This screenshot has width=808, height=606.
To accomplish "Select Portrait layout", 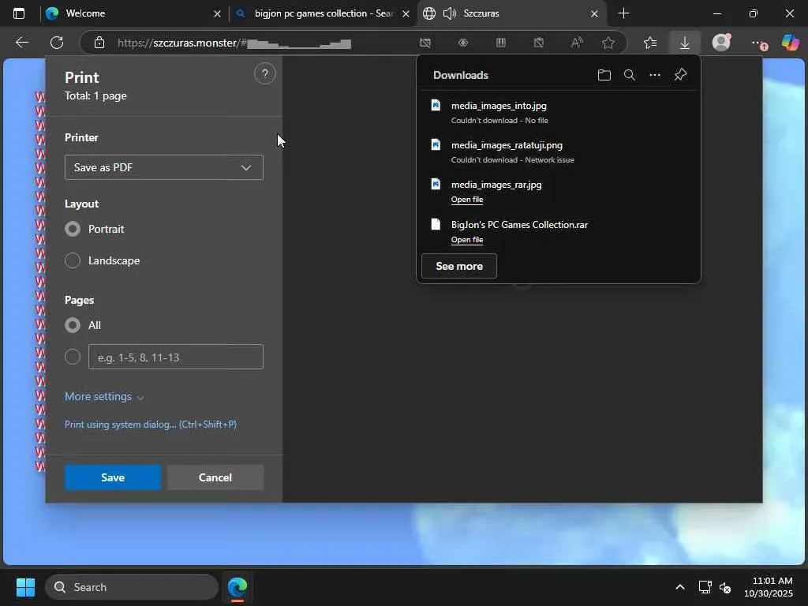I will click(x=73, y=229).
